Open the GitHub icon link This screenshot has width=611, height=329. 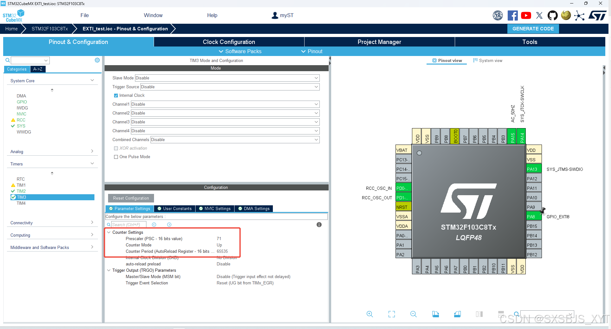(x=553, y=16)
